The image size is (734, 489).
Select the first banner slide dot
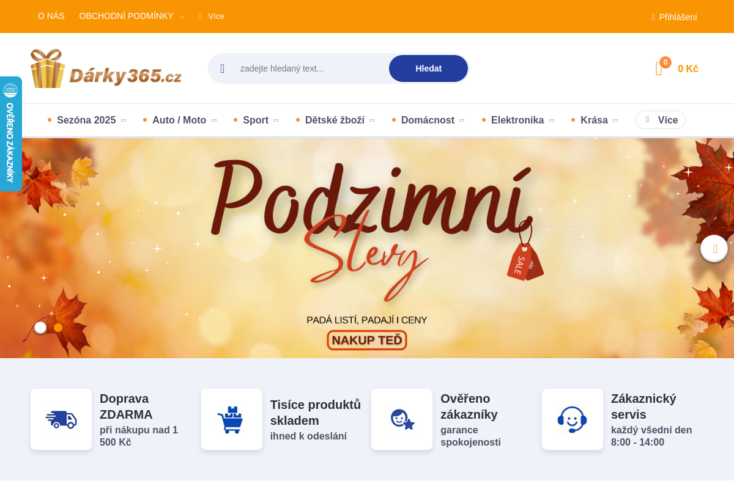(x=40, y=328)
